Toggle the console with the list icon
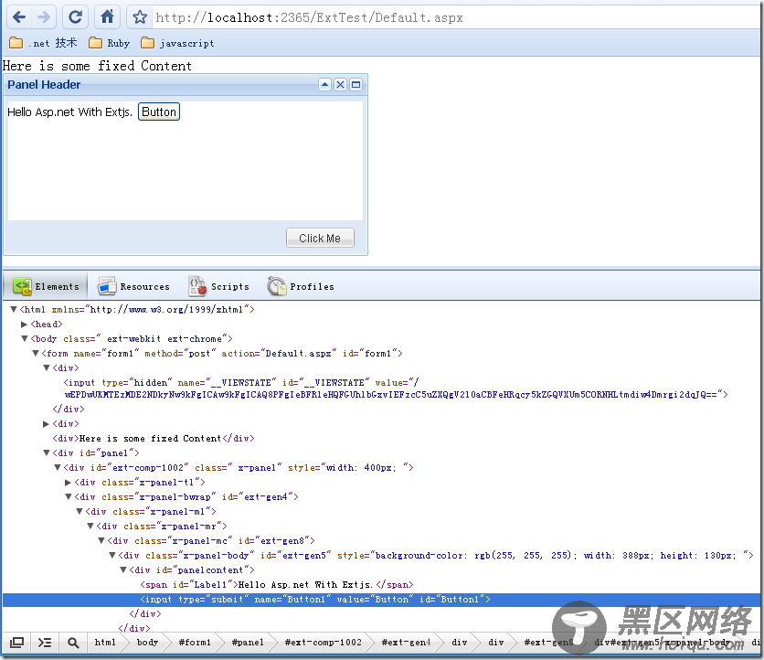764x660 pixels. (x=45, y=643)
